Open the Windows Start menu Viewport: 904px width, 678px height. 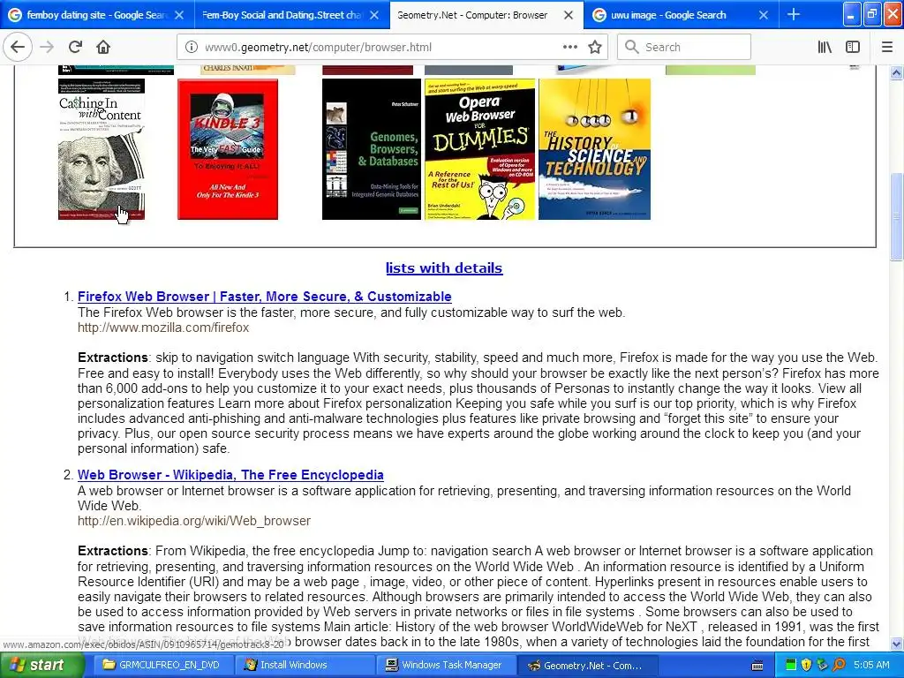(x=41, y=666)
